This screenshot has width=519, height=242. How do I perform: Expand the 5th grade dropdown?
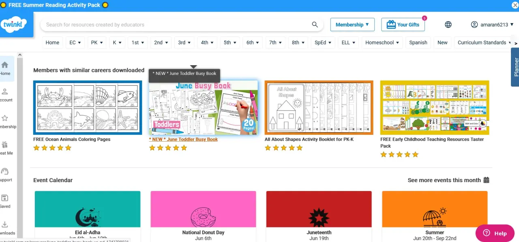tap(230, 42)
